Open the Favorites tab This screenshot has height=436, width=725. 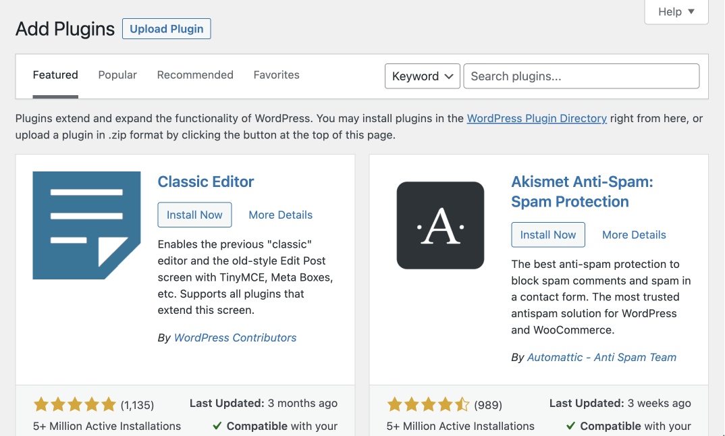(277, 75)
